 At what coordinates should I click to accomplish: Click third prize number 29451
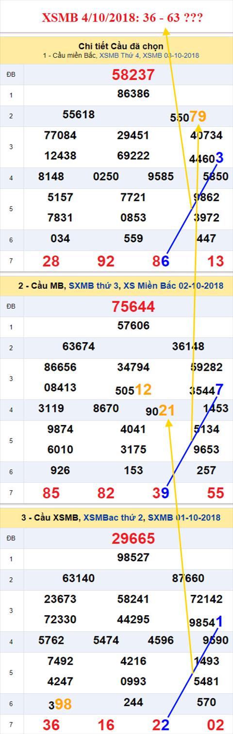coord(133,135)
